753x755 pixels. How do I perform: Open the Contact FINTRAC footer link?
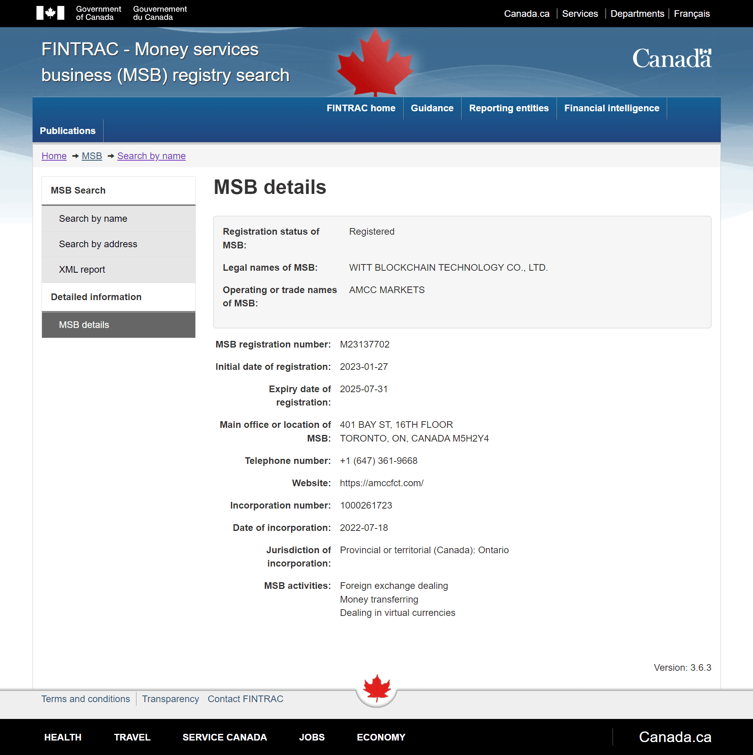tap(245, 699)
